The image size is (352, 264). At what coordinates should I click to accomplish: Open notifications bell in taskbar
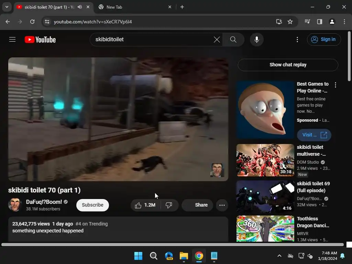pyautogui.click(x=343, y=256)
